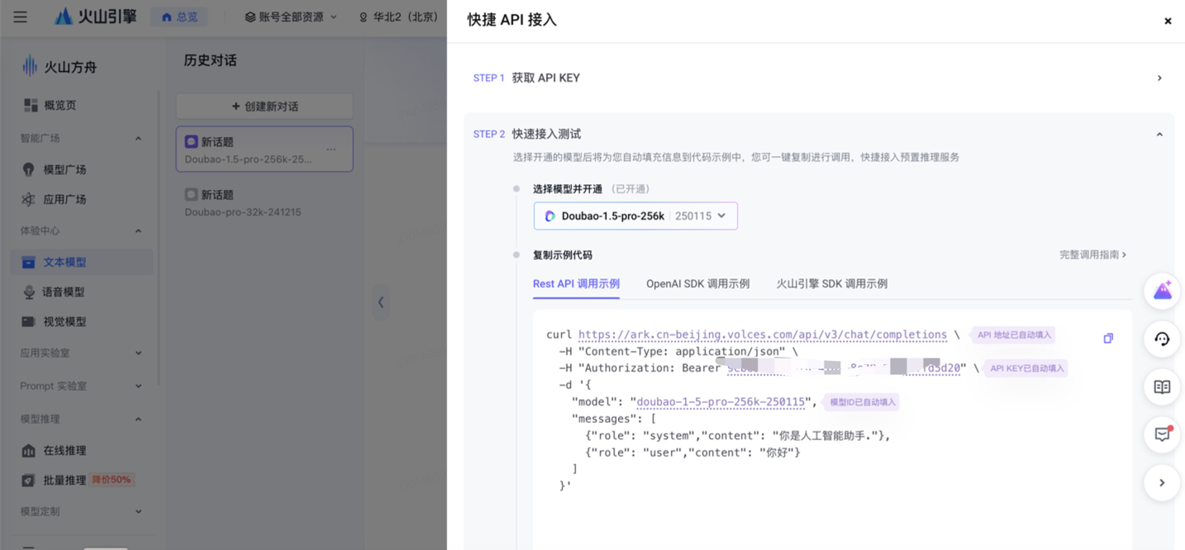Select 文本模型 in sidebar
Screen dimensions: 1185x550
[81, 262]
